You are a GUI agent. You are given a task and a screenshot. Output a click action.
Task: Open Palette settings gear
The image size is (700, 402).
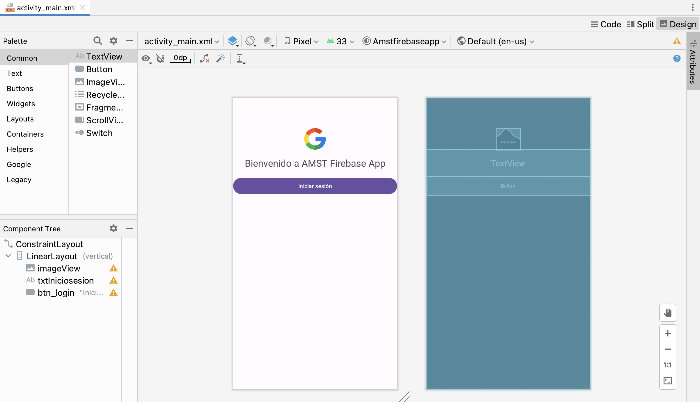point(114,41)
